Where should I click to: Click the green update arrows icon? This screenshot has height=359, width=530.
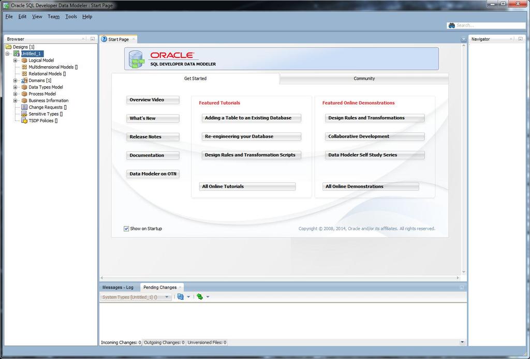tap(200, 296)
